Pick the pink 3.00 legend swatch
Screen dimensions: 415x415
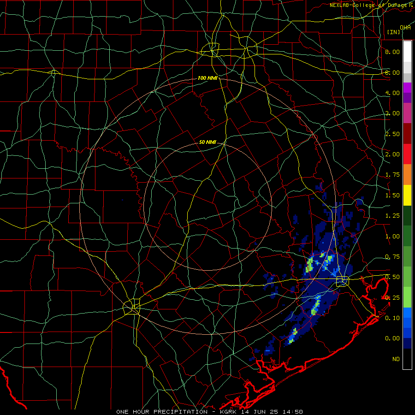pyautogui.click(x=407, y=113)
